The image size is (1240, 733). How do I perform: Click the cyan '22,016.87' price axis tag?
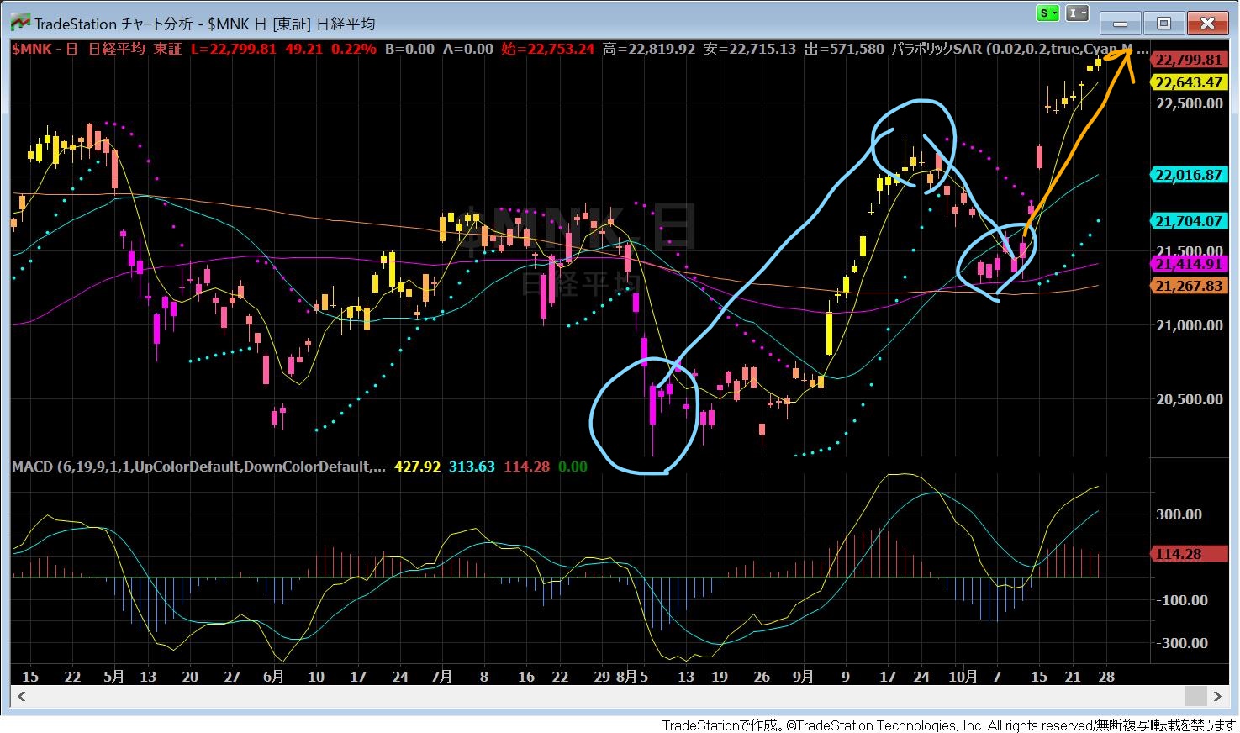coord(1189,176)
